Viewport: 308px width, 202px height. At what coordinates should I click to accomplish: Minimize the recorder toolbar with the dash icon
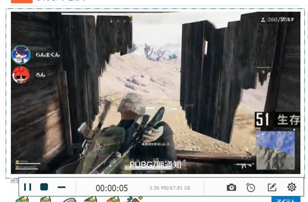(x=62, y=187)
